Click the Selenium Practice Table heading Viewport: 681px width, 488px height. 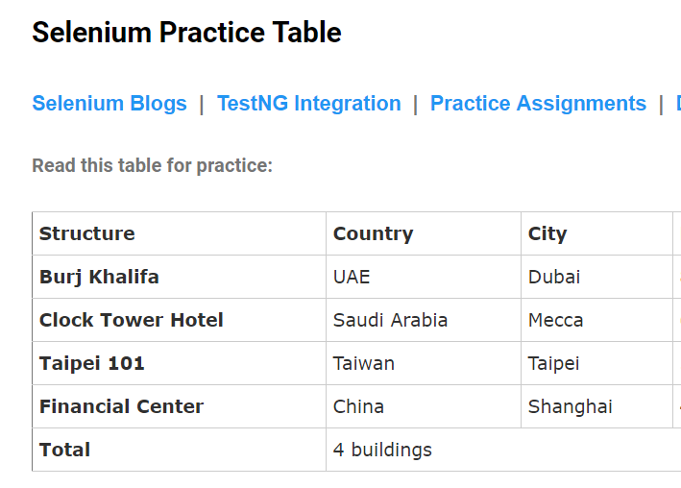tap(186, 33)
